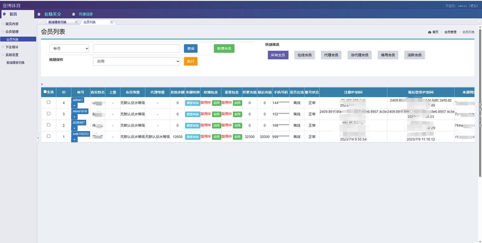Click 首页 in the breadcrumb
Viewport: 482px width, 243px height.
click(435, 32)
